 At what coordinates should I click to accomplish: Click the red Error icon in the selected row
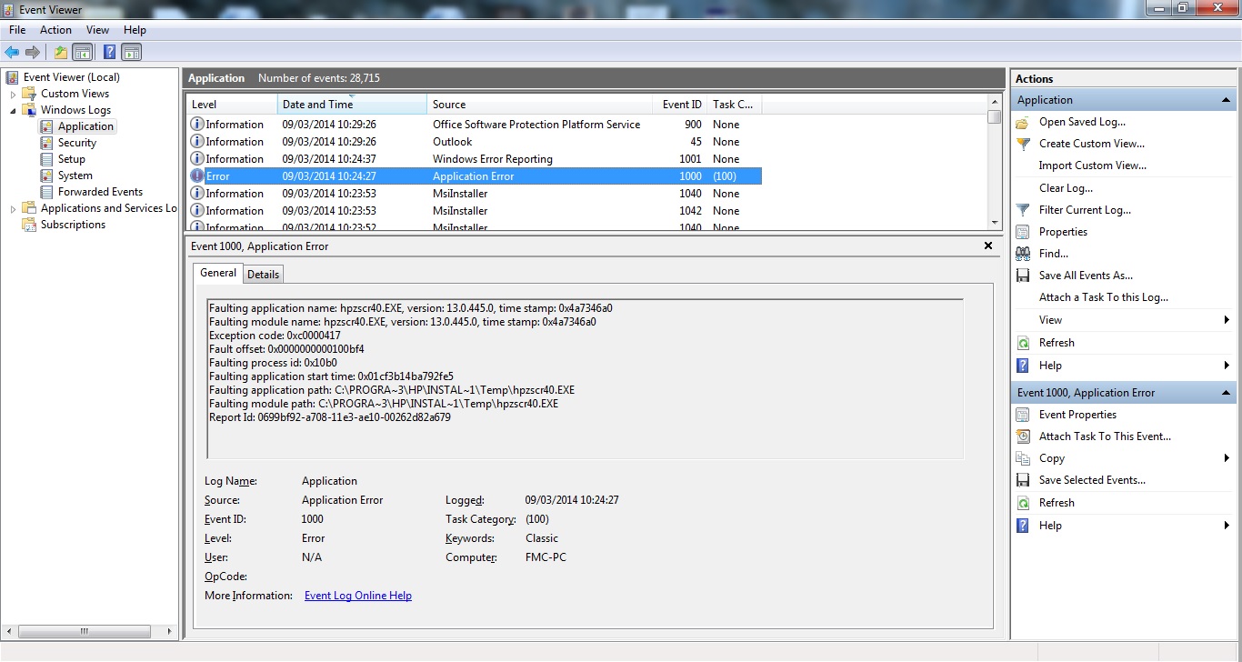point(197,176)
